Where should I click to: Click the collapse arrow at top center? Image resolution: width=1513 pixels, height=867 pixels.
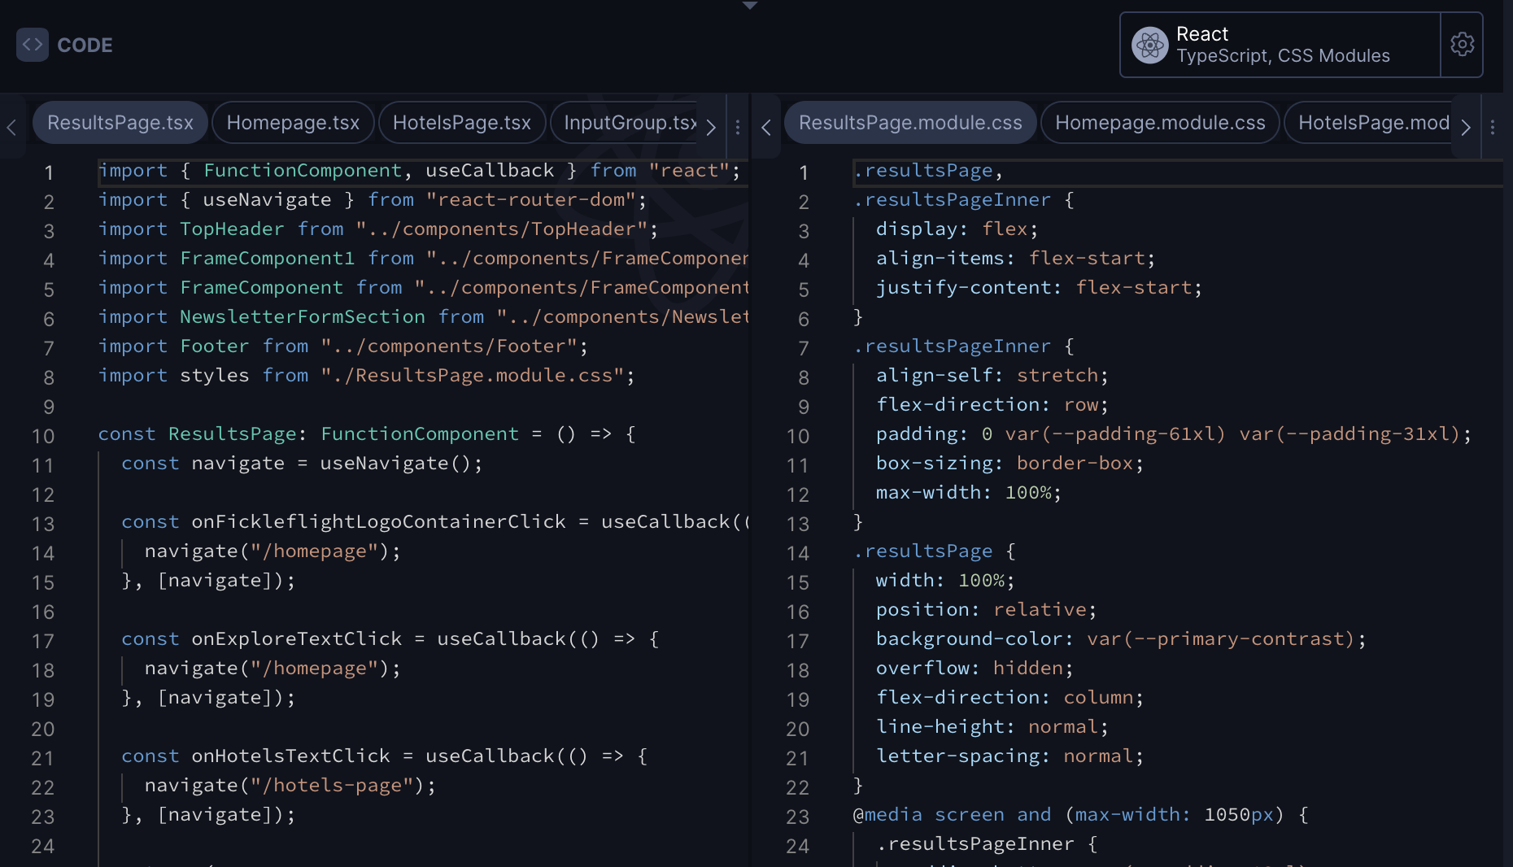[749, 7]
